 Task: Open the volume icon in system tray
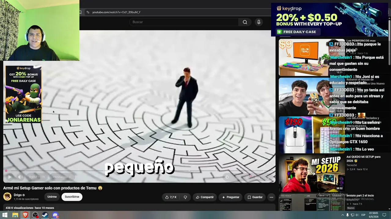pos(357,215)
